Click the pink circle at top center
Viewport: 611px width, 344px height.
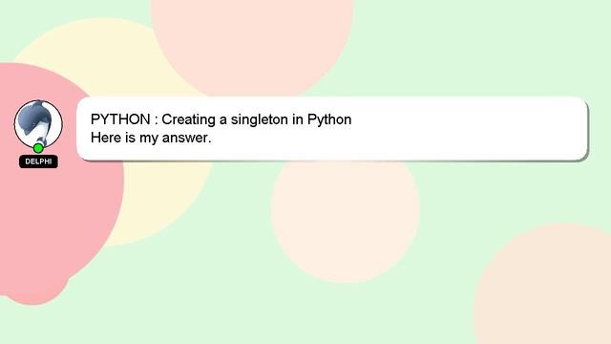(252, 47)
